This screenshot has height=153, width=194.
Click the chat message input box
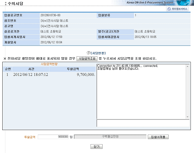[x=143, y=123]
